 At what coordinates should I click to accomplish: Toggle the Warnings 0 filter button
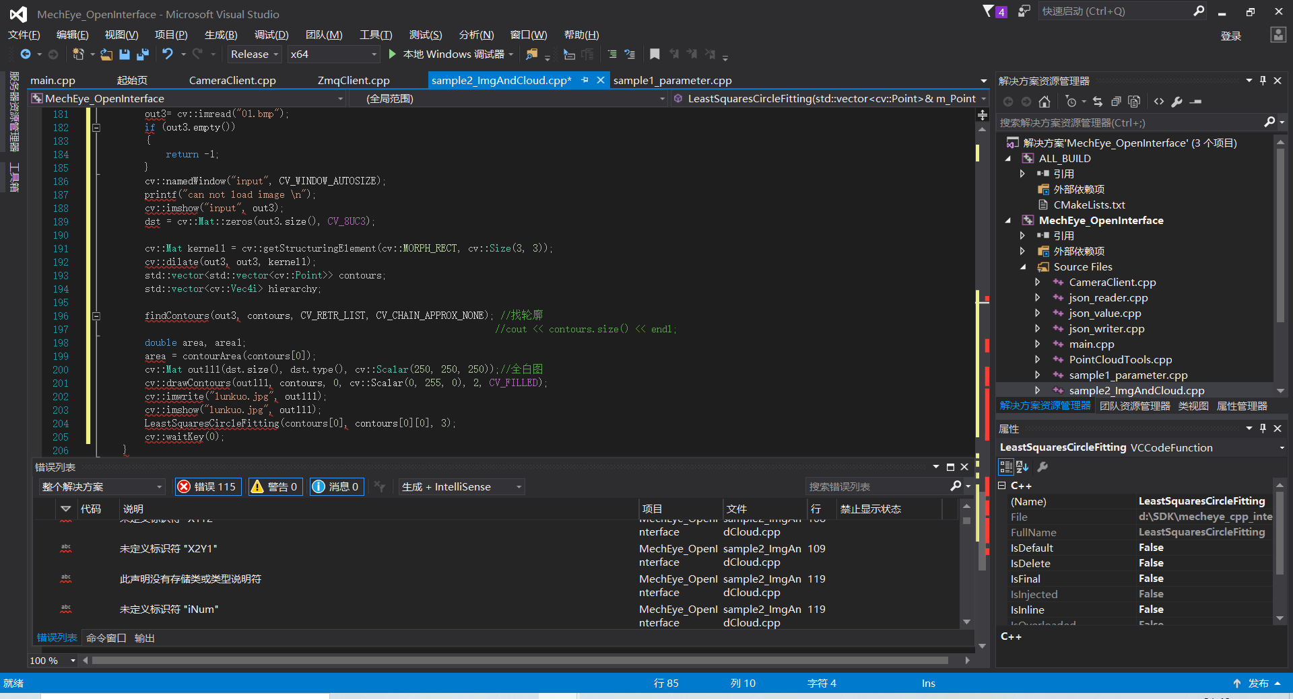click(275, 486)
